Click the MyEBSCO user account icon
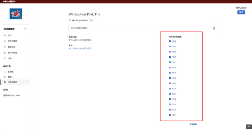Viewport: 252px width, 131px height. tap(237, 8)
